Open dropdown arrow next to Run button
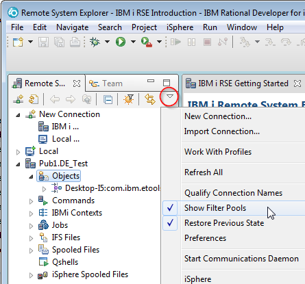This screenshot has width=305, height=284. [x=133, y=42]
